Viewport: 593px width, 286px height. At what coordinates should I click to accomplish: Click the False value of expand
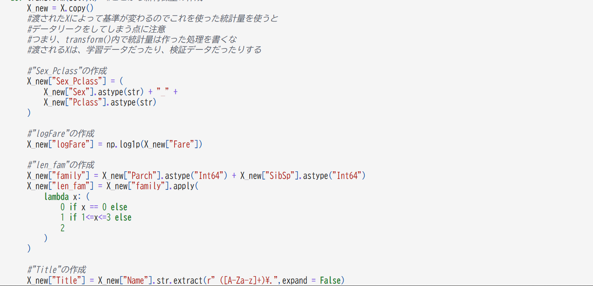pyautogui.click(x=330, y=280)
